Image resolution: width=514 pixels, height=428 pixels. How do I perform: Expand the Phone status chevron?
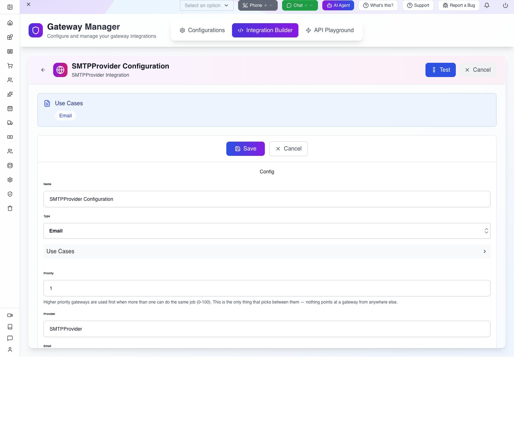tap(271, 5)
